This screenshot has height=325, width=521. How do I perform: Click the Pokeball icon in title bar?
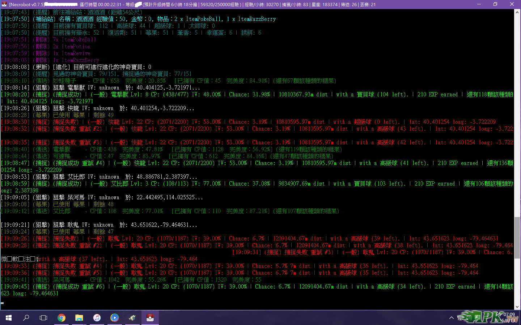click(x=4, y=4)
